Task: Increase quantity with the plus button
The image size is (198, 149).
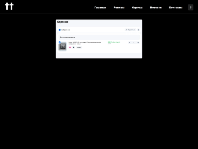Action: click(x=138, y=43)
